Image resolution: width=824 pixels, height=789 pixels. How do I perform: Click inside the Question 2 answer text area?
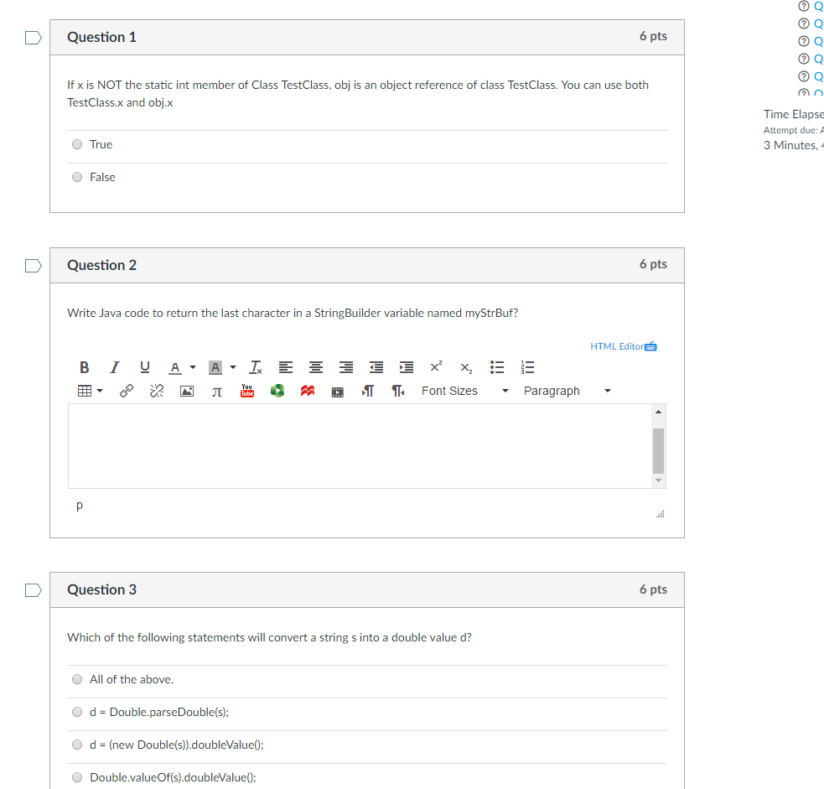coord(360,446)
